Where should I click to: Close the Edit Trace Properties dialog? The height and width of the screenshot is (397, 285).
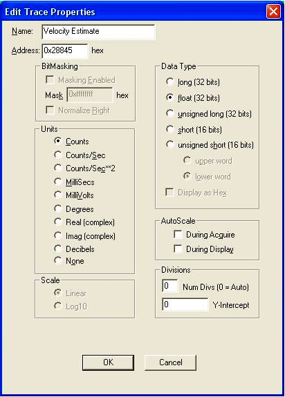(x=273, y=12)
